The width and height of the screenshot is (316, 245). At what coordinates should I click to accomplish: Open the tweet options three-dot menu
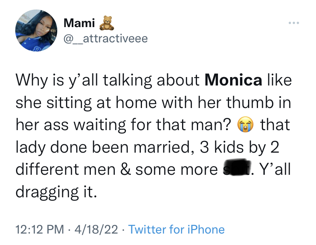[293, 23]
